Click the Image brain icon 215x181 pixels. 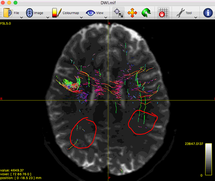[x=30, y=13]
